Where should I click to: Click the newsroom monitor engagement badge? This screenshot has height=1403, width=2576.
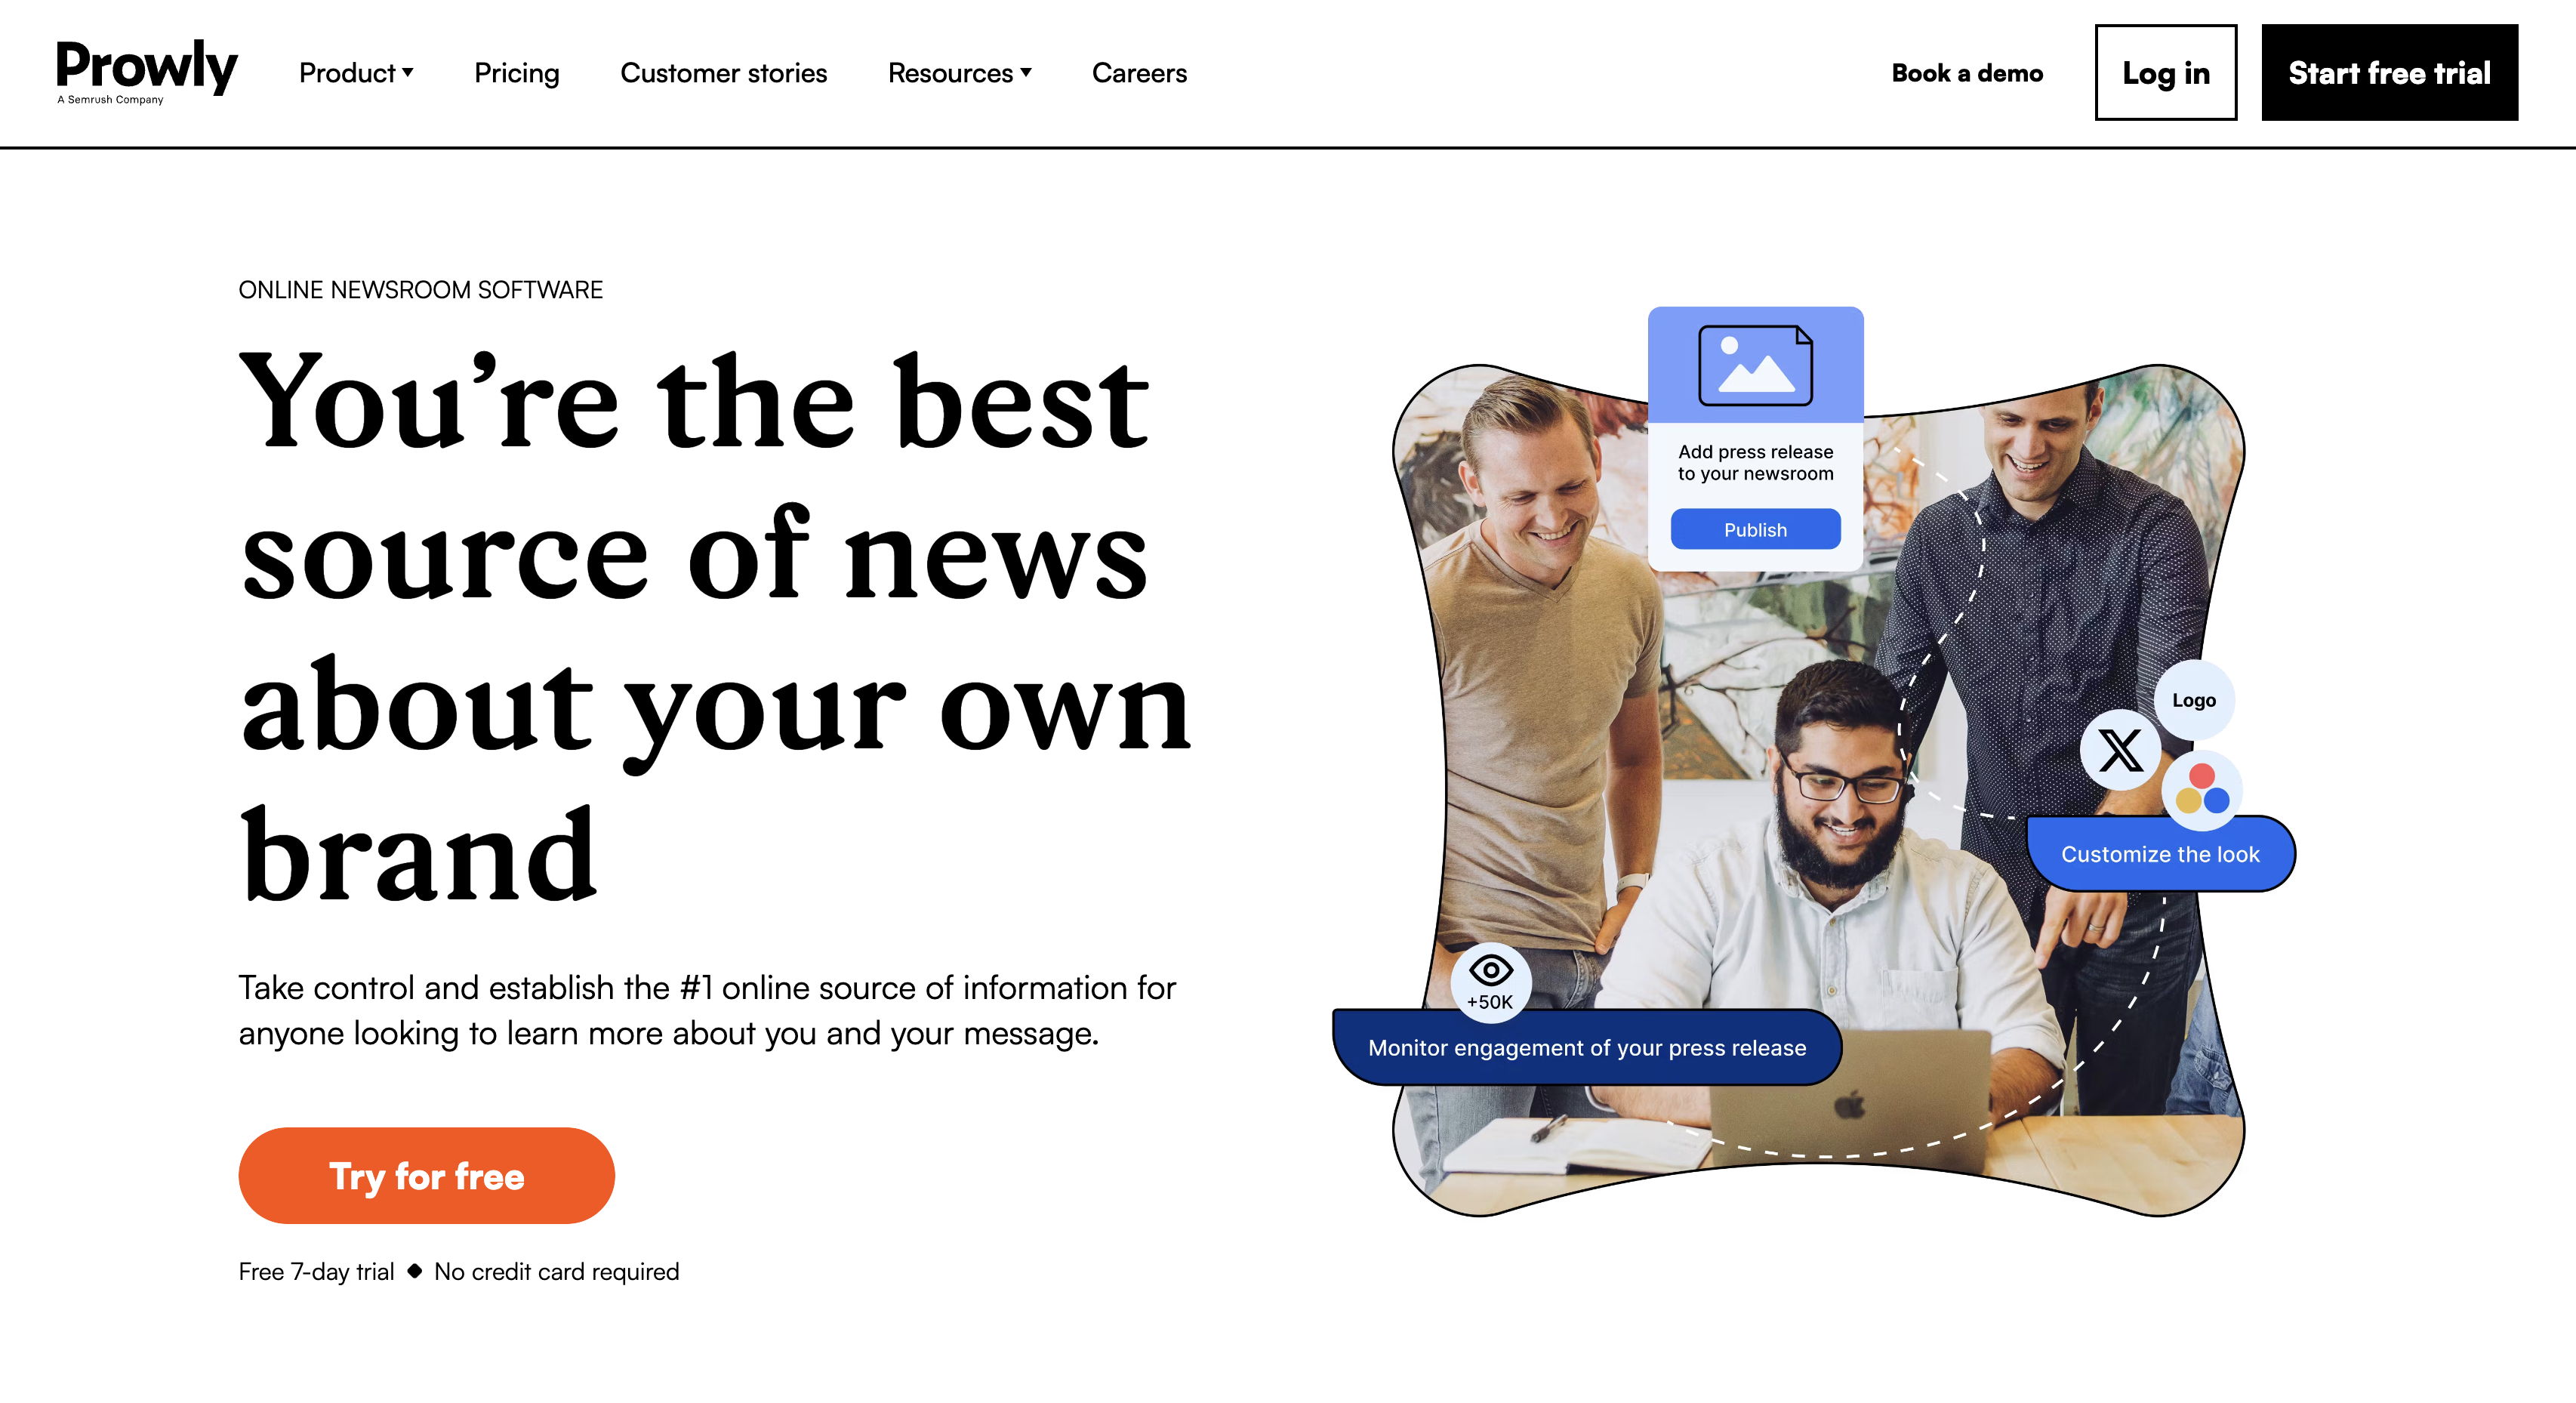[x=1585, y=1049]
